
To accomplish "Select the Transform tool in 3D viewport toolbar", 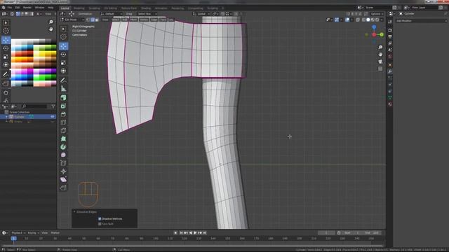I will click(63, 71).
